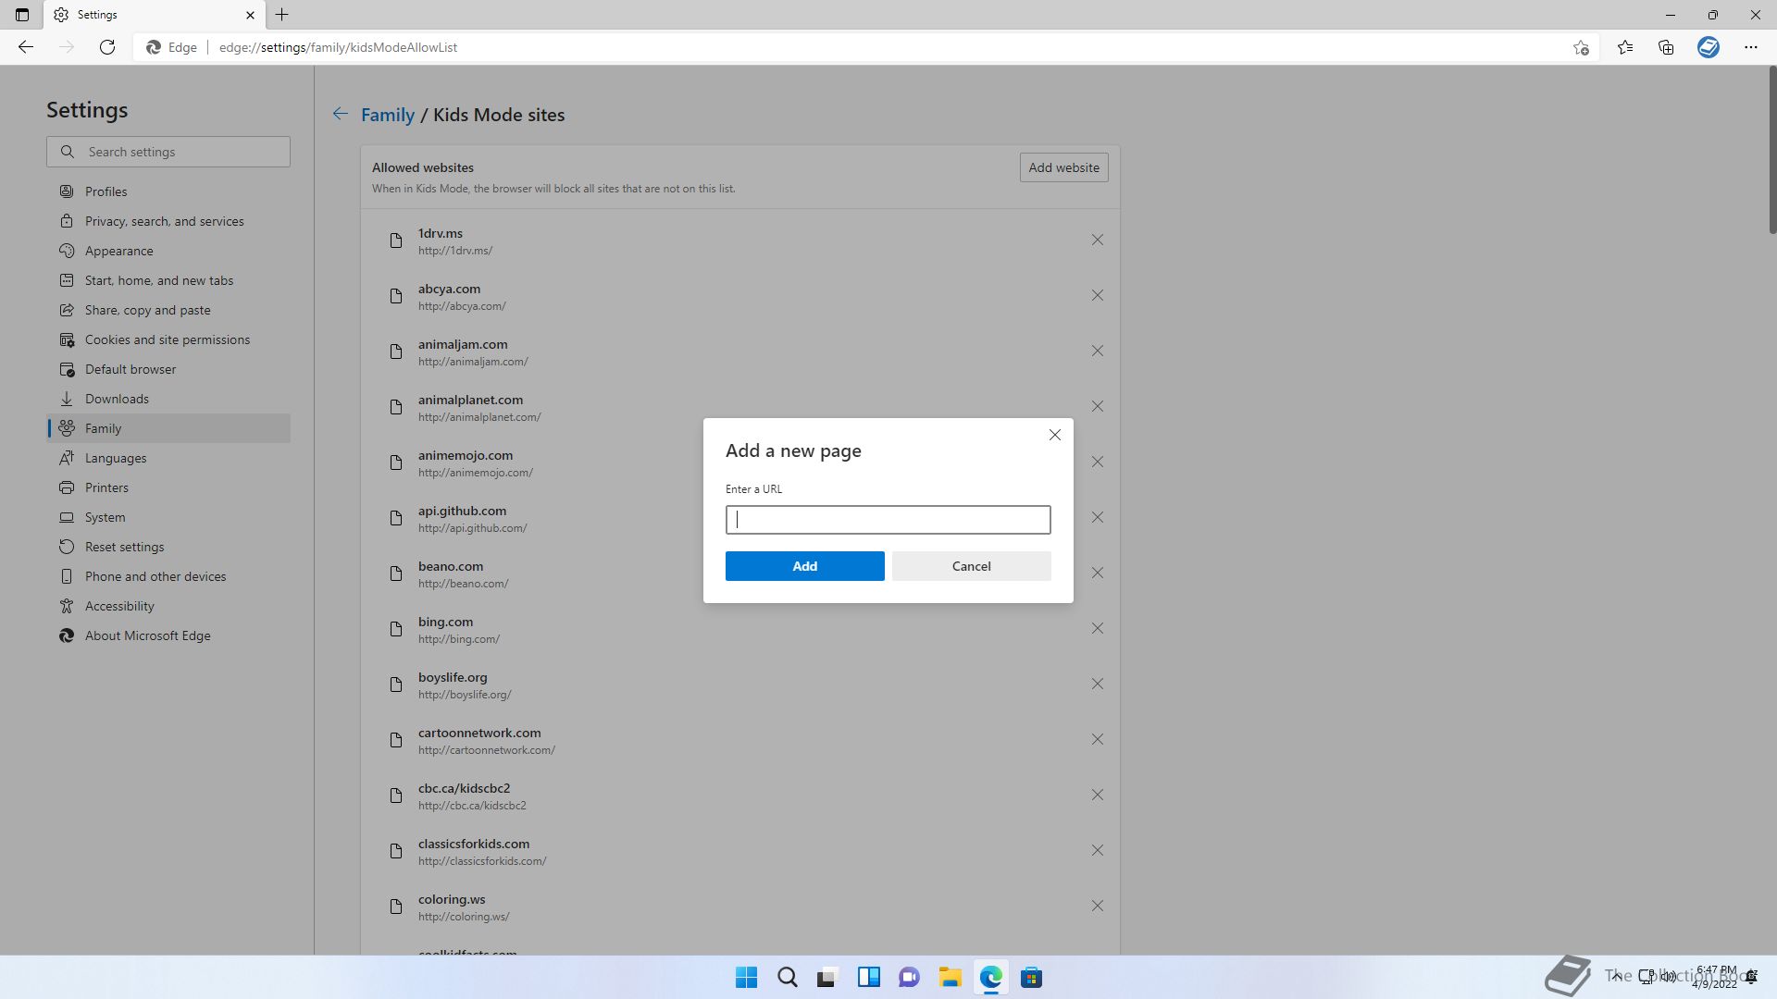
Task: Confirm with the Add button
Action: click(804, 566)
